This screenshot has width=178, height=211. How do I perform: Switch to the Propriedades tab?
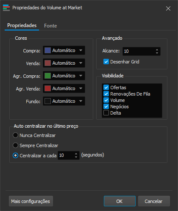pos(22,25)
